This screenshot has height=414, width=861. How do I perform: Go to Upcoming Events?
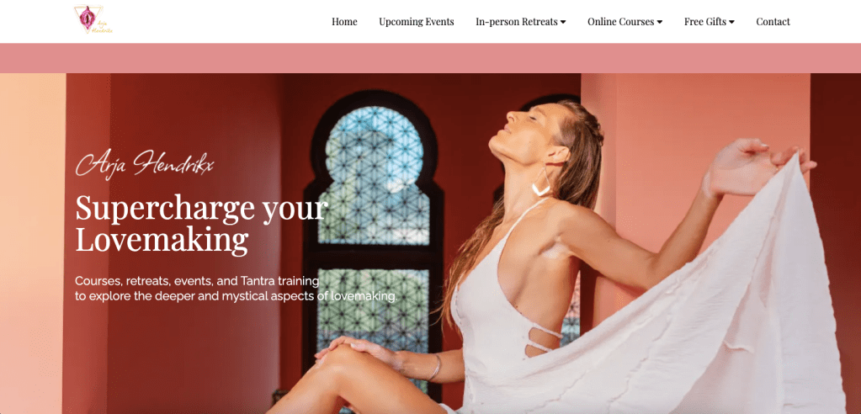click(x=417, y=22)
